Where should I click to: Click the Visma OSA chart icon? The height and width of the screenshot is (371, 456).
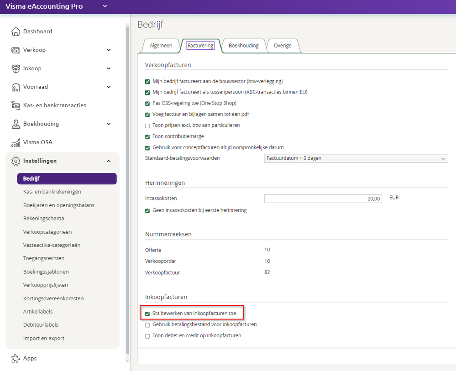pos(16,142)
